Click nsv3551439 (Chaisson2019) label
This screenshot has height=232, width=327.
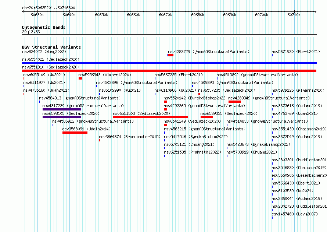pyautogui.click(x=299, y=129)
